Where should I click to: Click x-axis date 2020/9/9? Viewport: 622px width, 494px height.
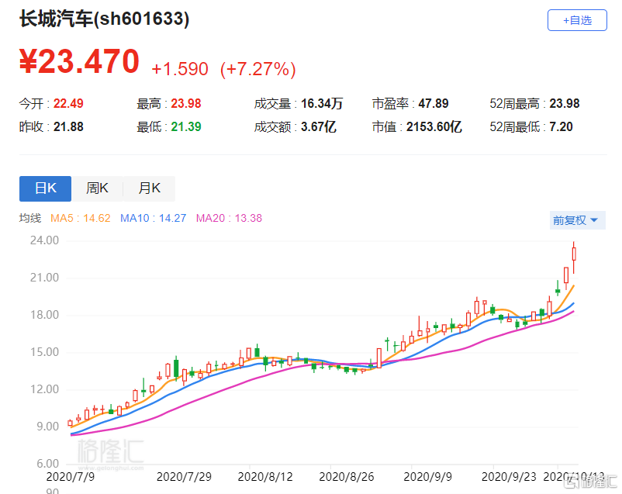pos(427,476)
